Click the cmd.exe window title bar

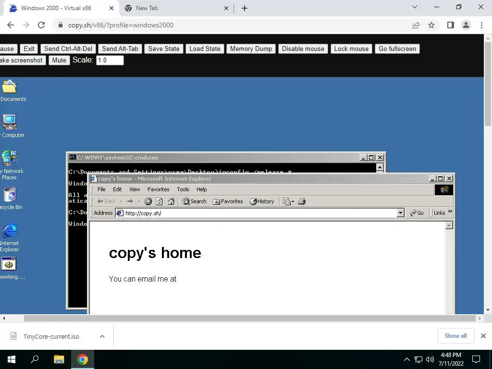[x=213, y=158]
